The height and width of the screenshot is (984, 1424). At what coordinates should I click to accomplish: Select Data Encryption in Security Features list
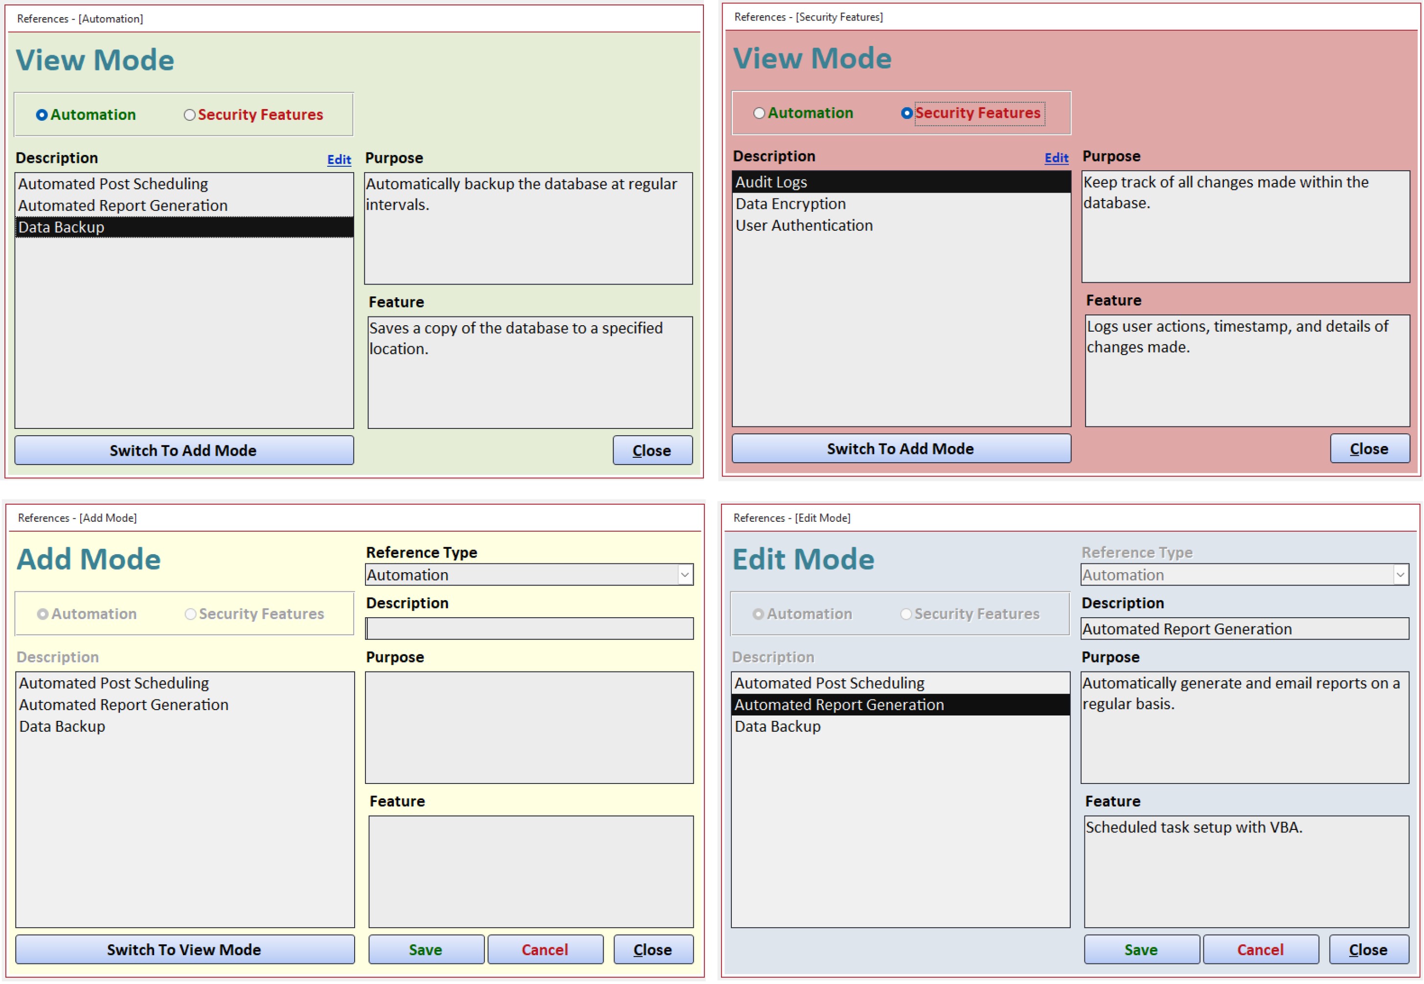tap(790, 204)
